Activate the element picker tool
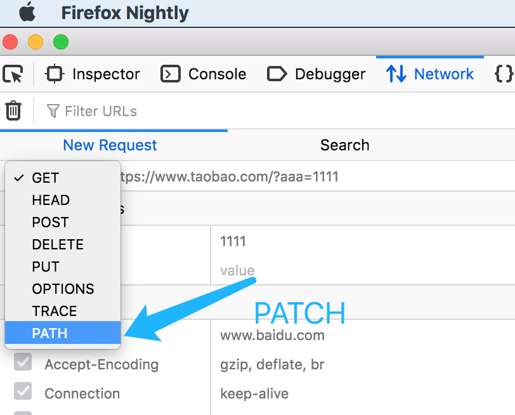The height and width of the screenshot is (415, 515). 13,74
